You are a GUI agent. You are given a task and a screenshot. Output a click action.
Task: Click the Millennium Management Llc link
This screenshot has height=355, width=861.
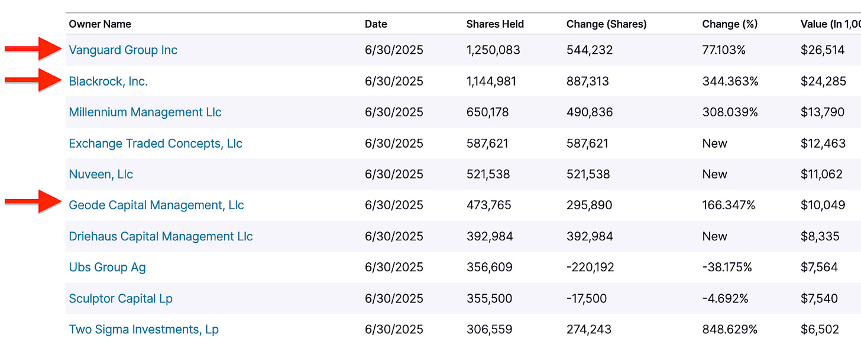pos(145,112)
